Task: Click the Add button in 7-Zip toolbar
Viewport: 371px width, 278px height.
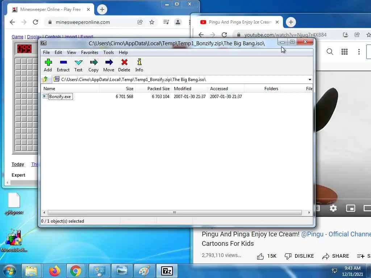Action: click(48, 65)
